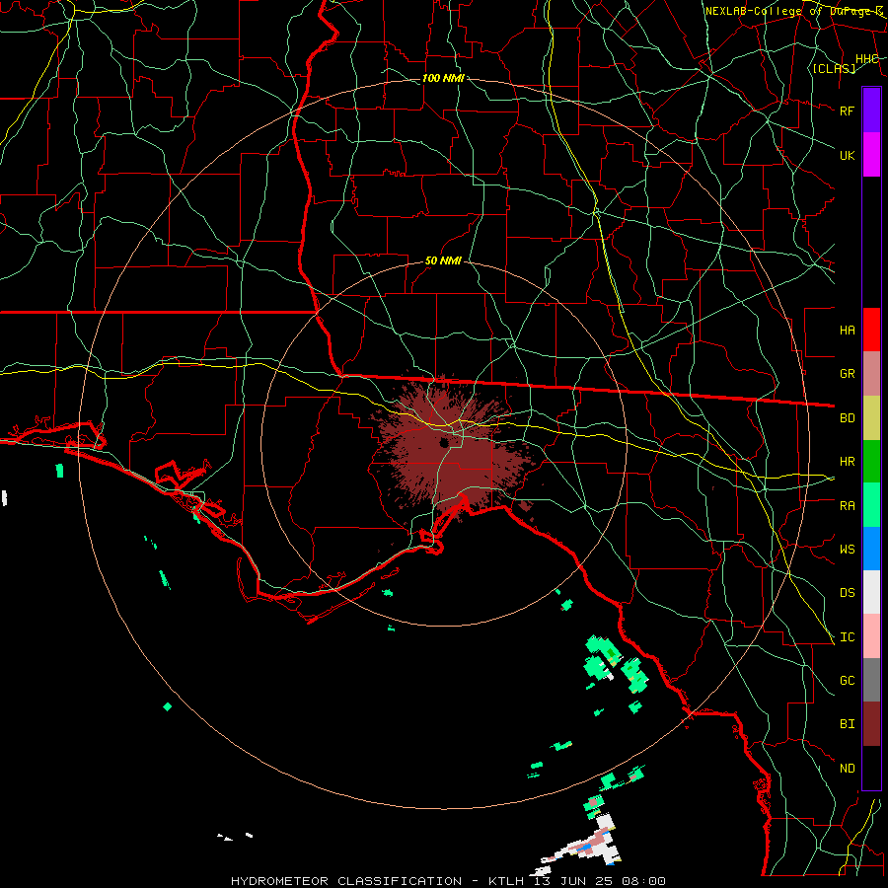Click the "DS" legend label

click(848, 593)
